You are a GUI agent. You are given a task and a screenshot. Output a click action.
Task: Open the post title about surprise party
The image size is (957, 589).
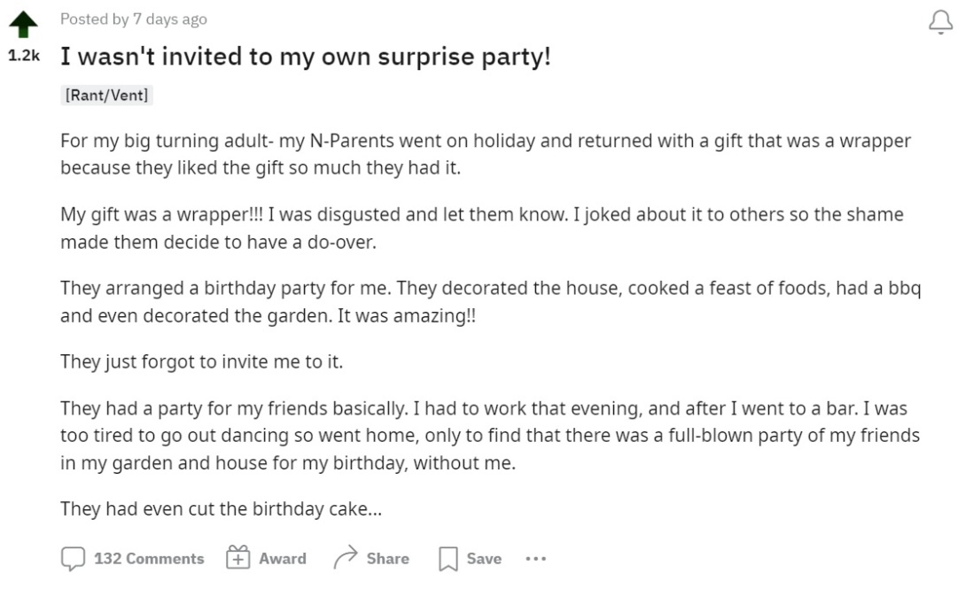tap(305, 58)
